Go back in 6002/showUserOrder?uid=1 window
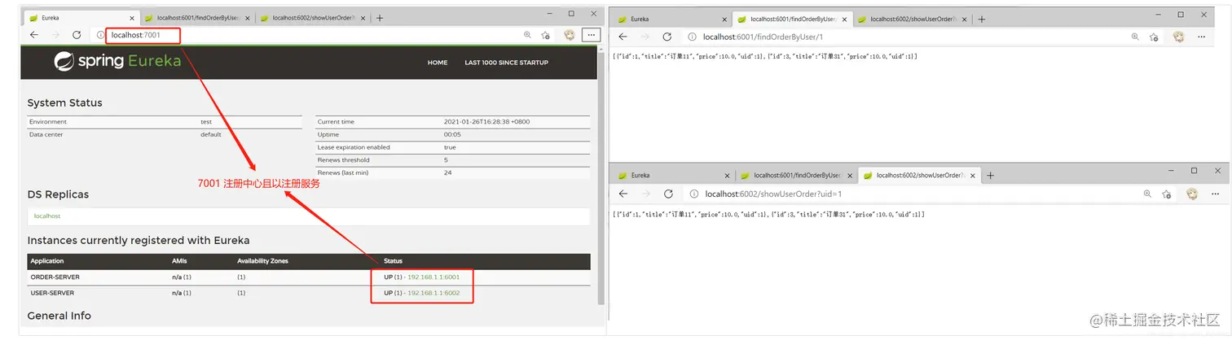The height and width of the screenshot is (340, 1232). 623,194
